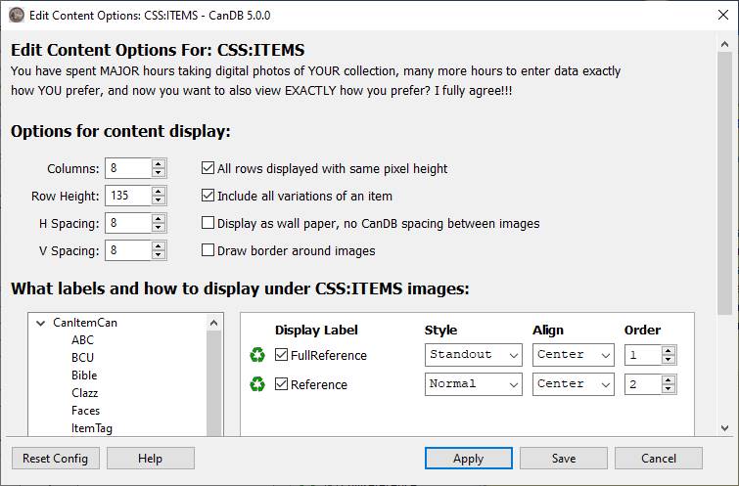Click the Apply button
This screenshot has width=739, height=486.
click(x=469, y=459)
